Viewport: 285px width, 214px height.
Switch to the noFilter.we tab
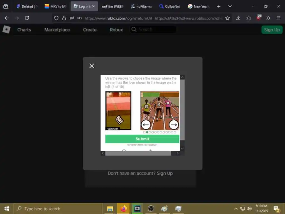[142, 6]
